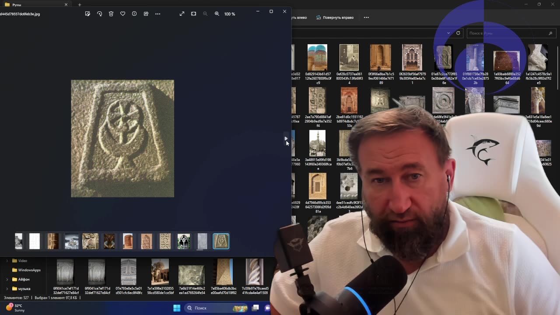Select the Руны tab in Explorer
This screenshot has height=315, width=560.
click(x=35, y=4)
